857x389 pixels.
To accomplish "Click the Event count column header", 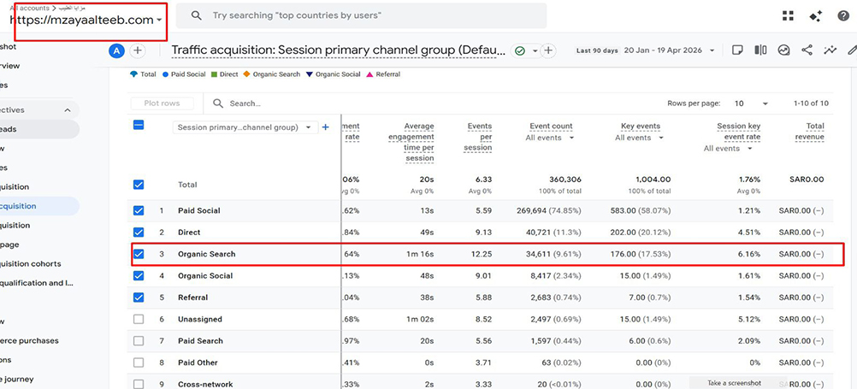I will coord(551,127).
